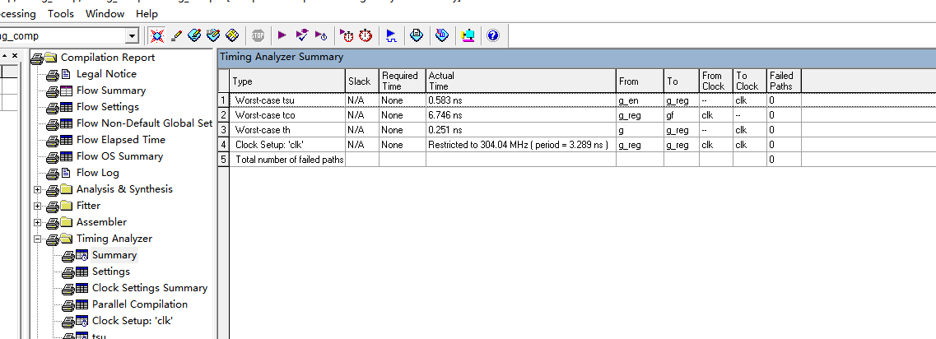Click the Clock Setup: 'clk' table cell
Screen dimensions: 936x339
[x=287, y=145]
